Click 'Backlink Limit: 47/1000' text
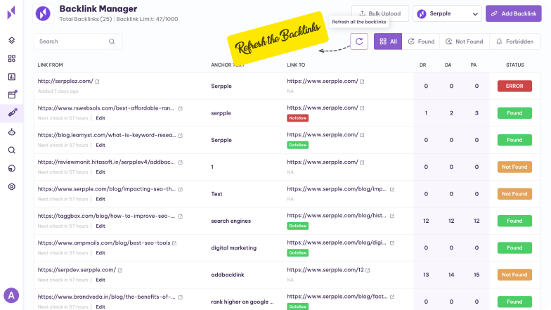 (x=147, y=19)
